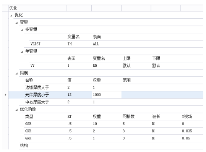Collapse the 单变量 group
This screenshot has width=206, height=152.
[22, 52]
